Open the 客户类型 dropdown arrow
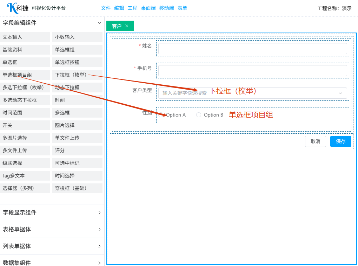Viewport: 358px width, 266px height. coord(340,93)
